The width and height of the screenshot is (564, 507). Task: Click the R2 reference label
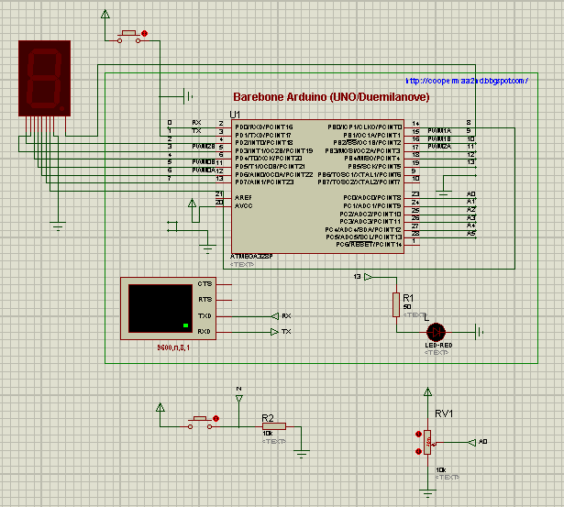pyautogui.click(x=268, y=418)
